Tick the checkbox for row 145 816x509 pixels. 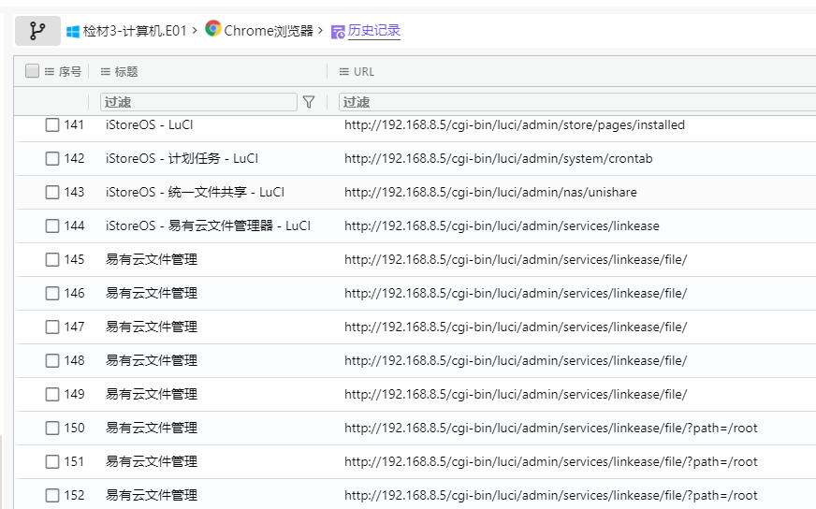52,259
